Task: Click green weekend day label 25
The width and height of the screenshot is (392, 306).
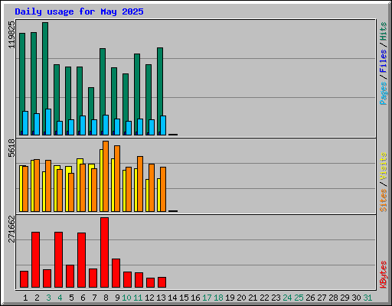Action: [x=299, y=298]
